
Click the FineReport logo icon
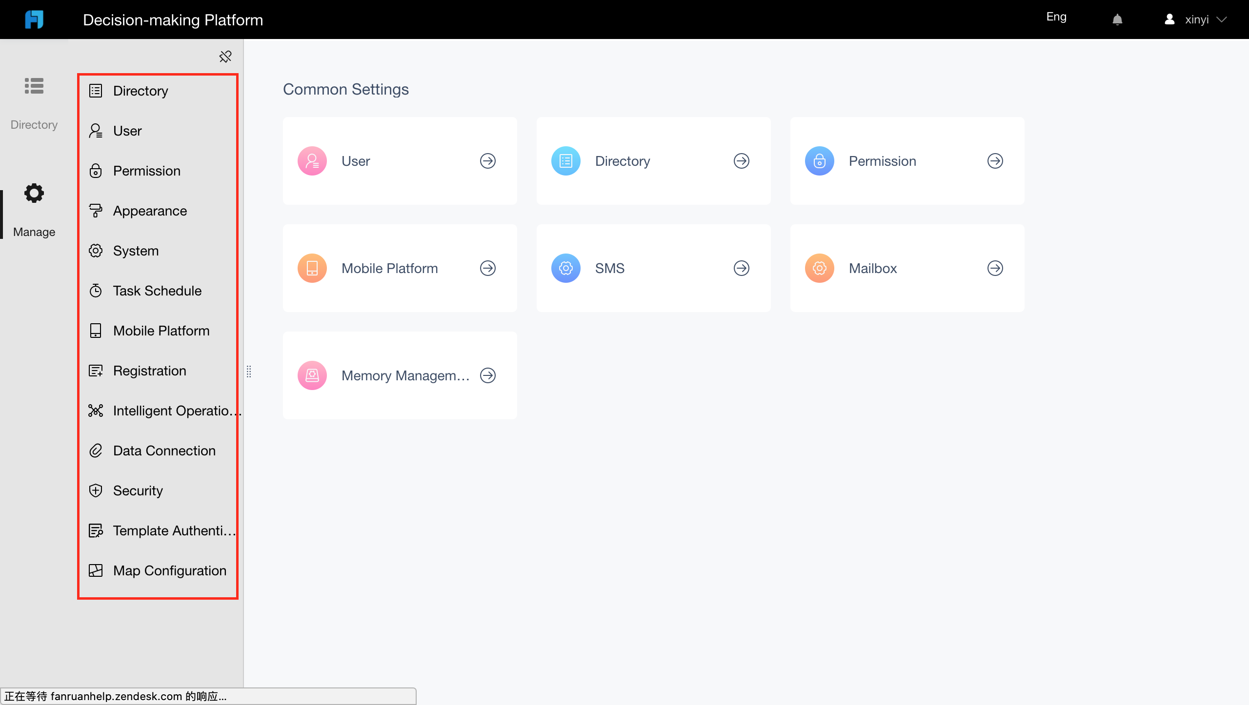[x=34, y=20]
